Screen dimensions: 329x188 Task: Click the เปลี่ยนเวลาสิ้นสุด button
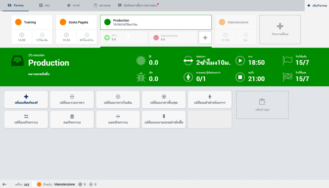164,100
